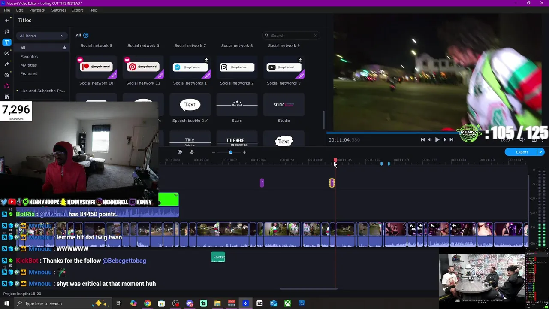Expand the All items dropdown
549x309 pixels.
pyautogui.click(x=42, y=36)
